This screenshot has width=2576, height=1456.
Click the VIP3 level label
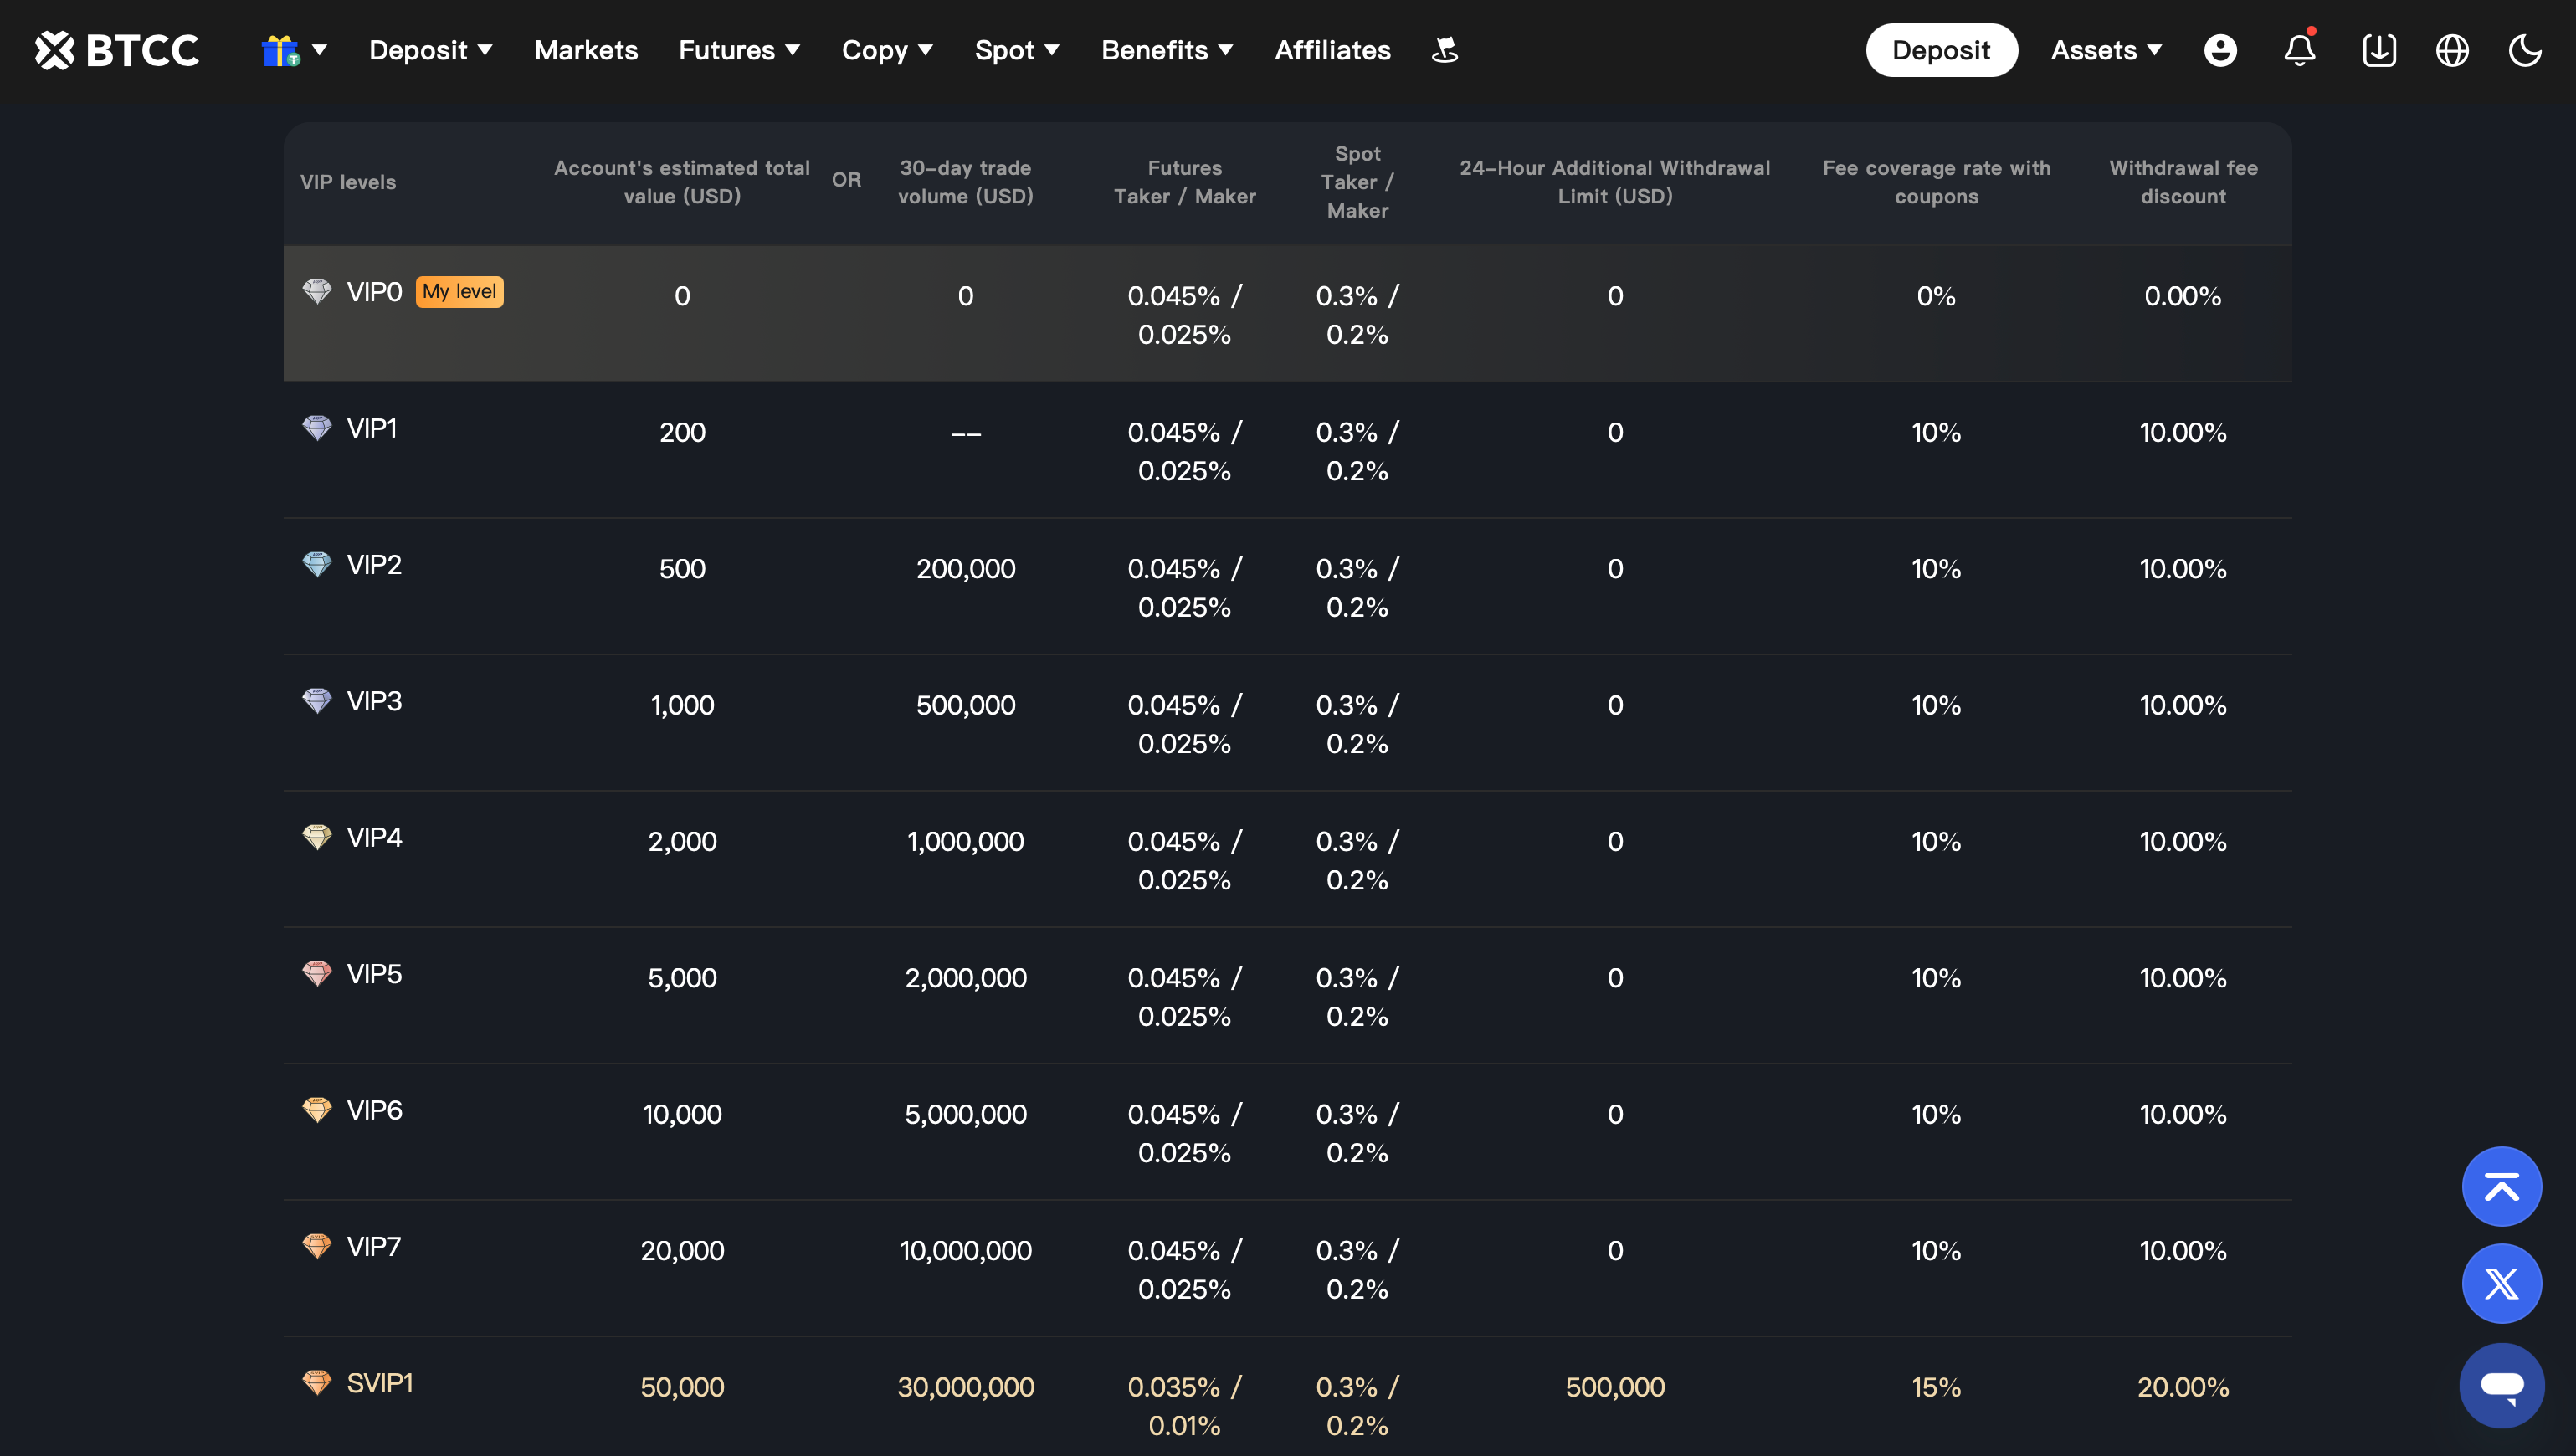374,701
